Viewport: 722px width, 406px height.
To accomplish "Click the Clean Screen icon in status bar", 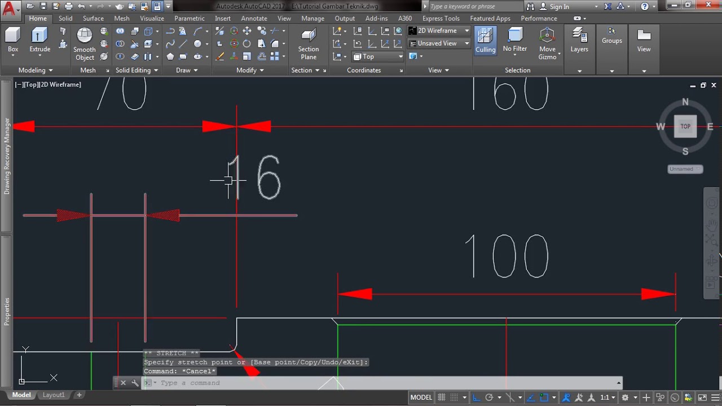I will pos(702,398).
